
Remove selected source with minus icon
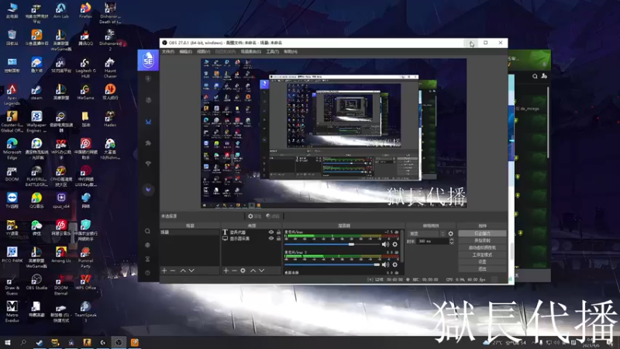click(234, 271)
